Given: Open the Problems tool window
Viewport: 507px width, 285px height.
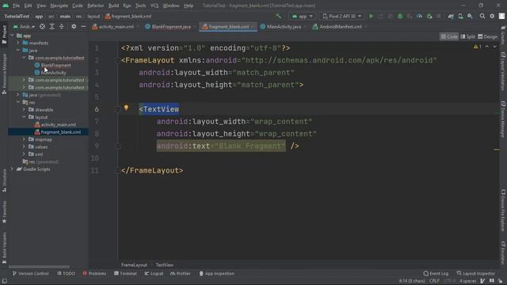Looking at the screenshot, I should click(x=94, y=273).
